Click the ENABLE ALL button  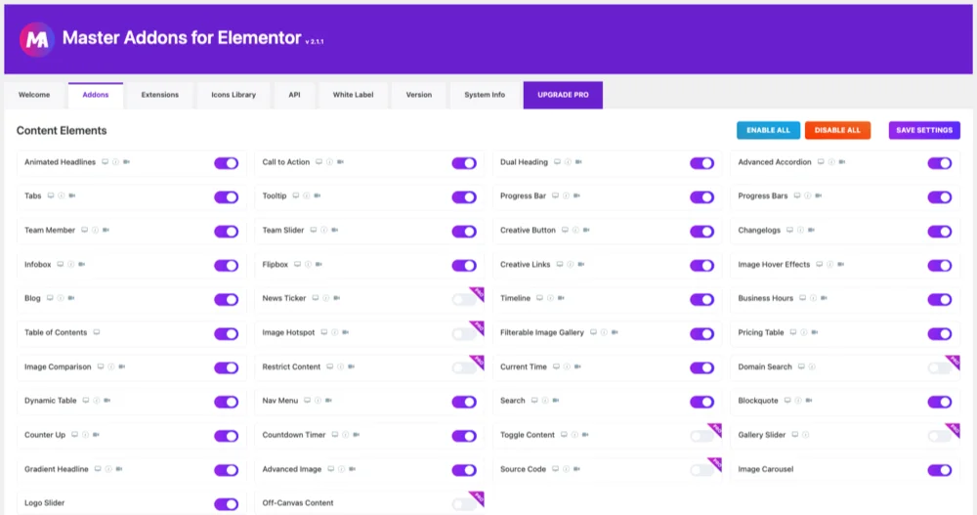coord(768,130)
